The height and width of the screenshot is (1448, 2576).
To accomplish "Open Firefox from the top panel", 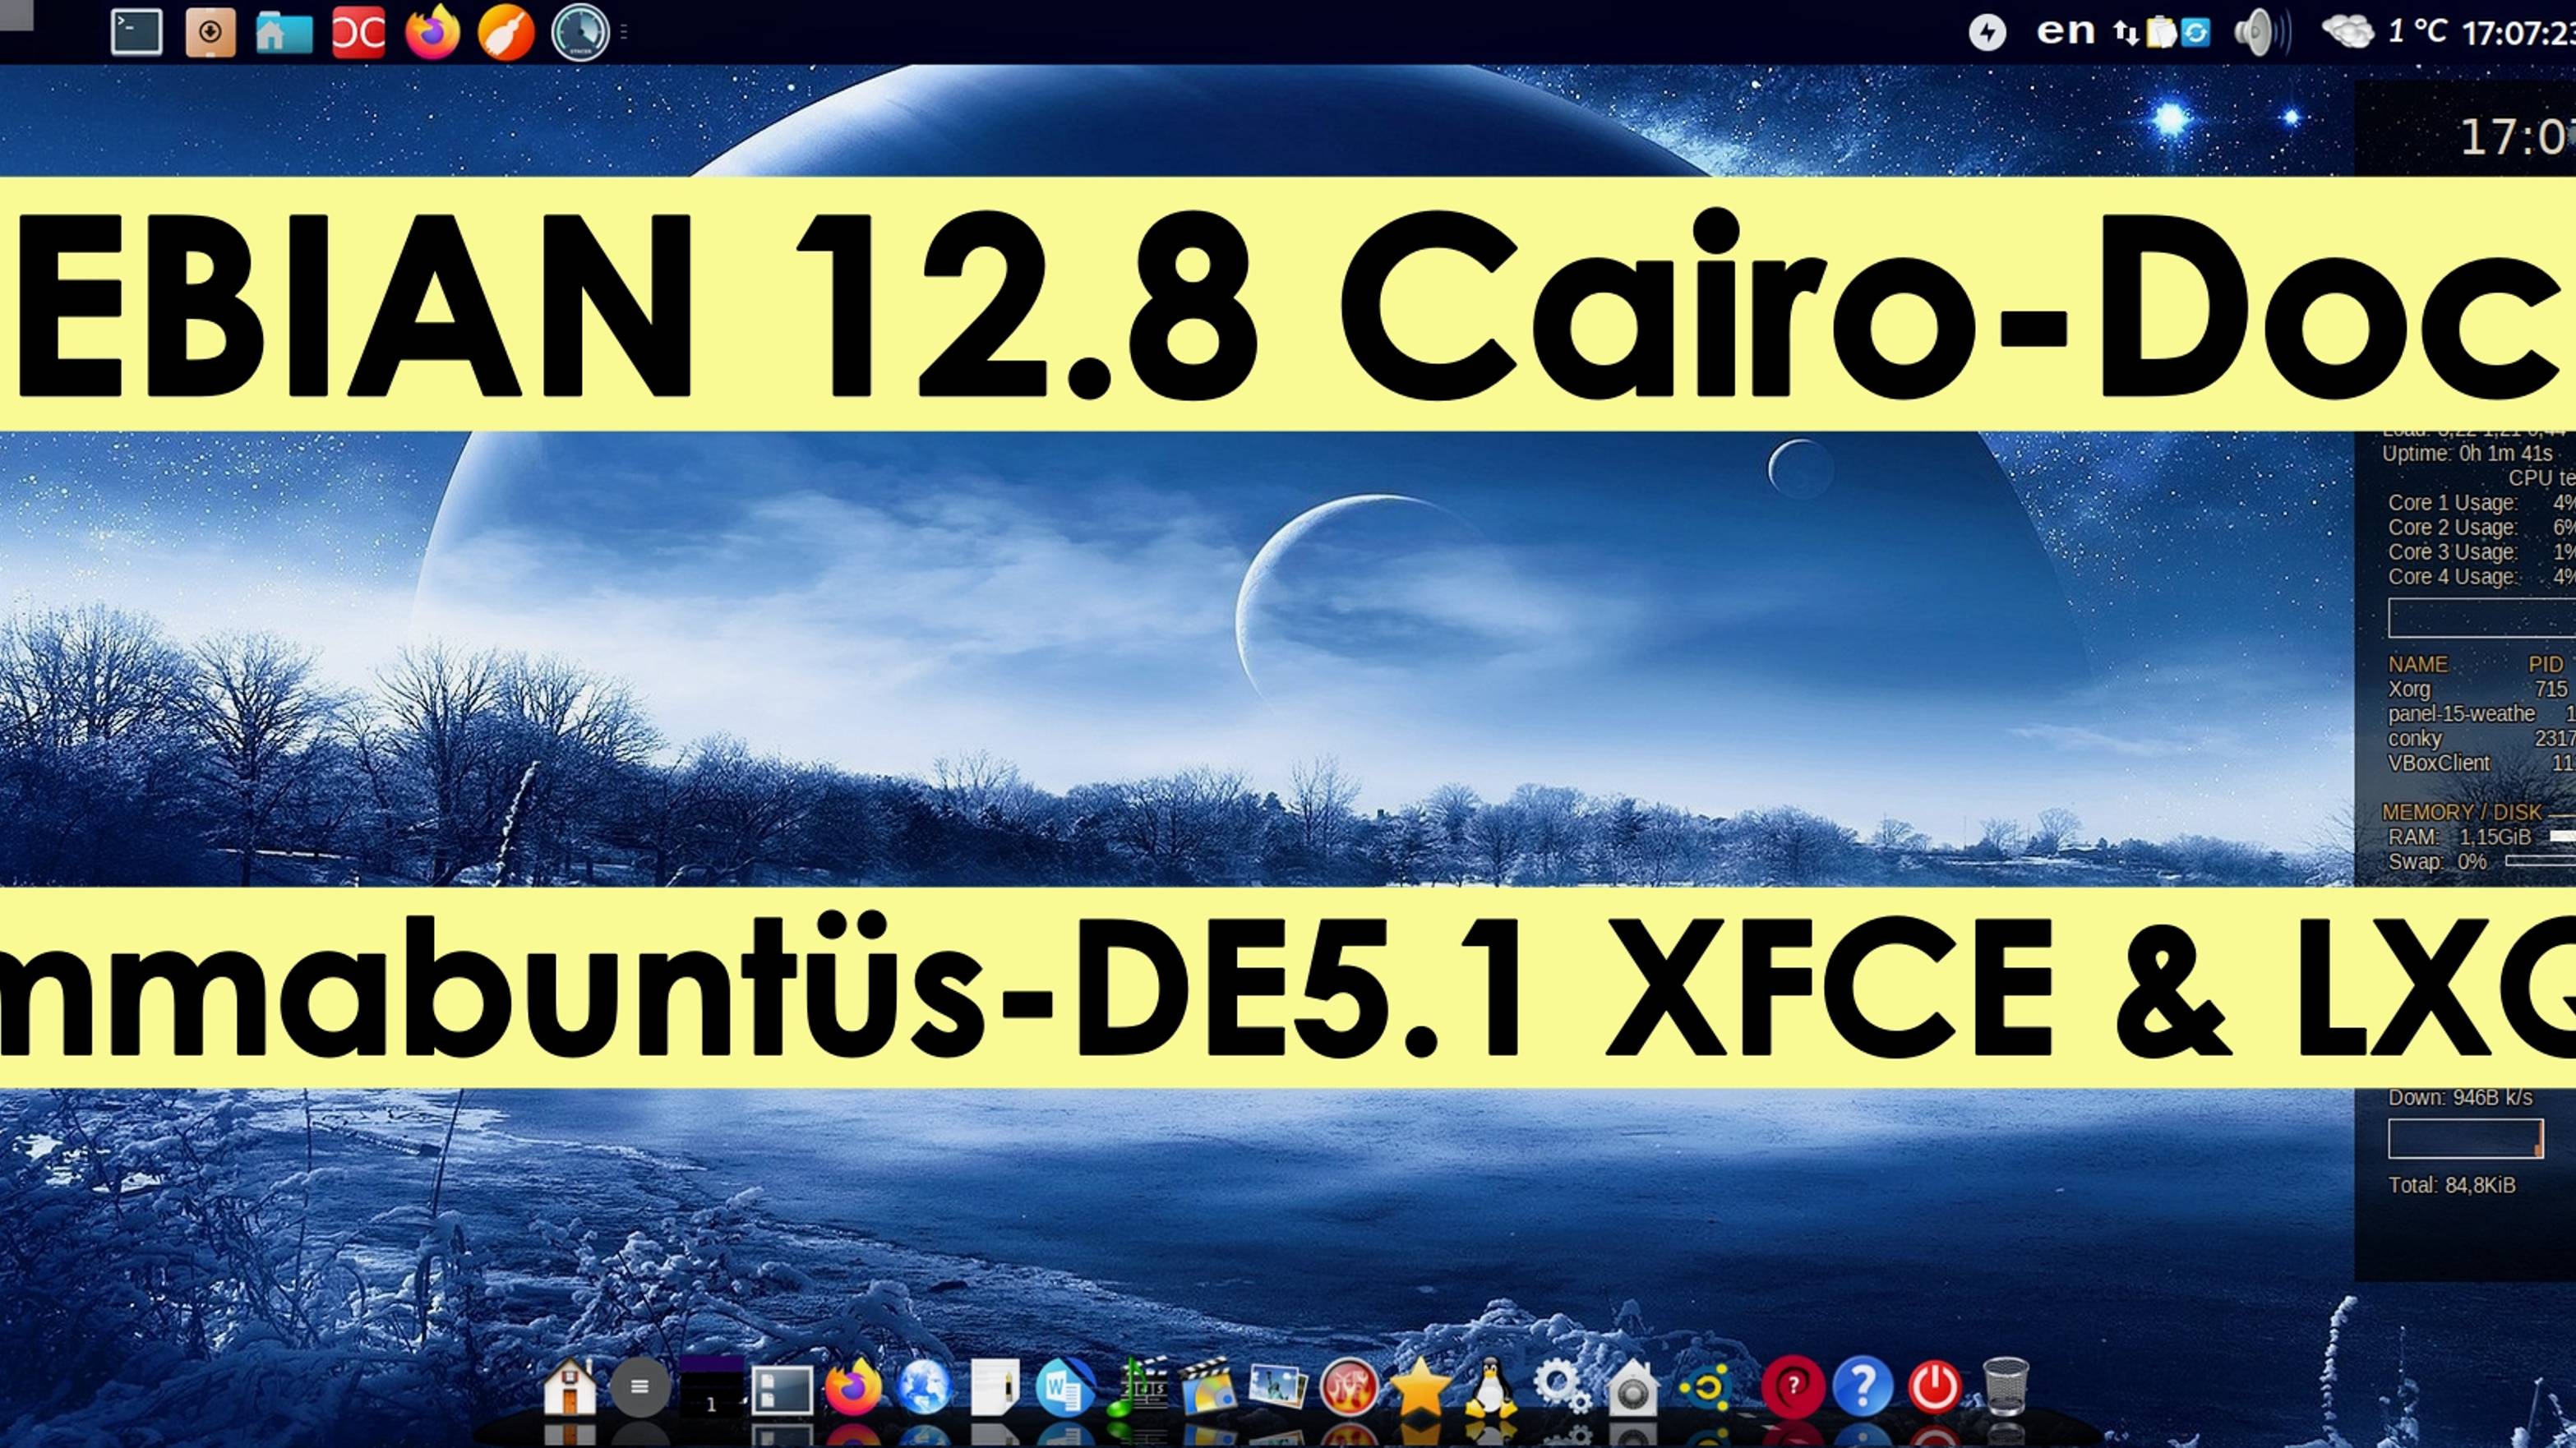I will point(432,32).
